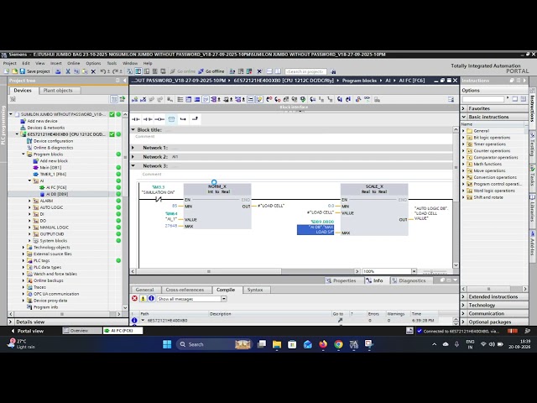
Task: Collapse the Block title section
Action: [x=133, y=129]
